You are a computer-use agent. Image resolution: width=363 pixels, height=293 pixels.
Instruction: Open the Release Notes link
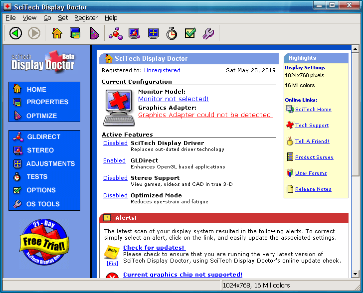pyautogui.click(x=313, y=189)
